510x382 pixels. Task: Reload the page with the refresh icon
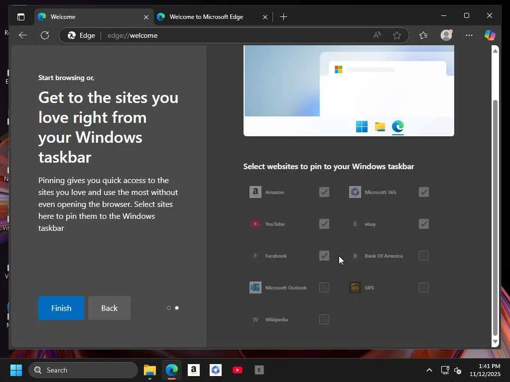45,35
